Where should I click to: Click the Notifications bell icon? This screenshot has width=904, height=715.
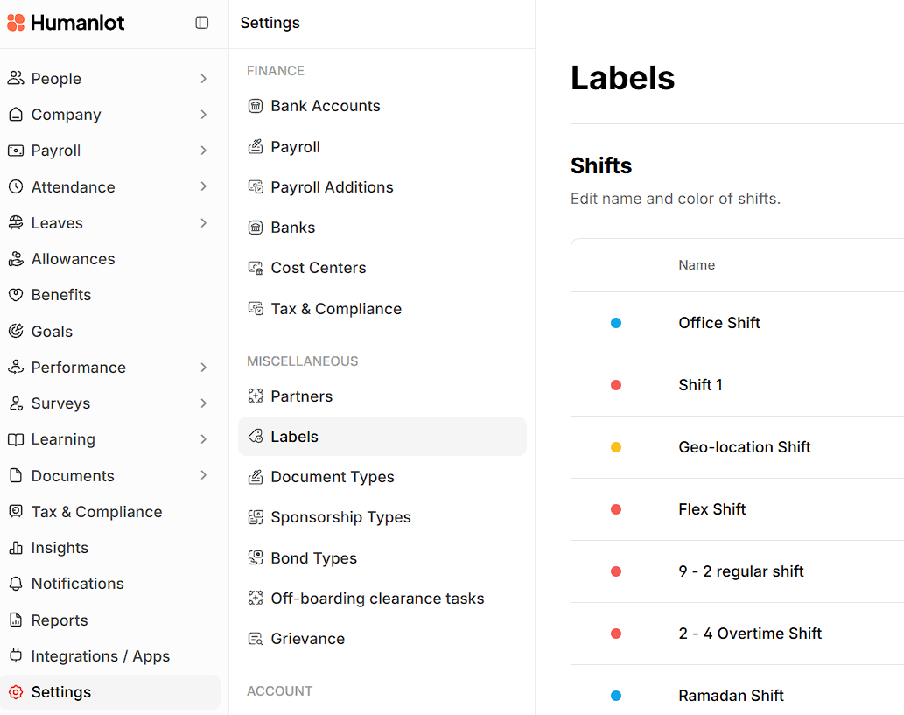(16, 584)
